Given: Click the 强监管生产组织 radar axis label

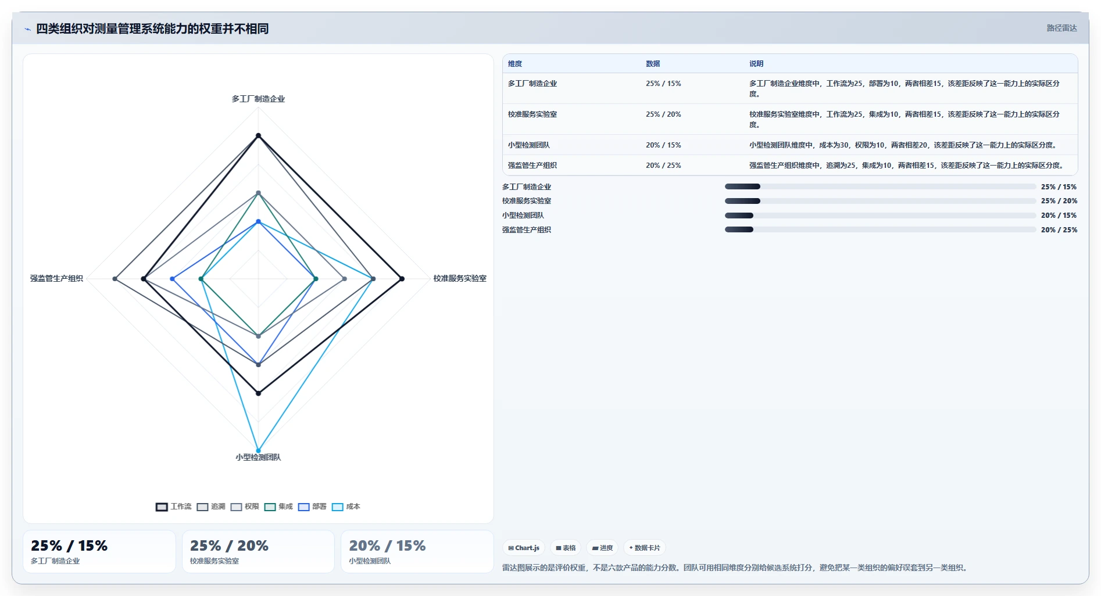Looking at the screenshot, I should coord(56,278).
